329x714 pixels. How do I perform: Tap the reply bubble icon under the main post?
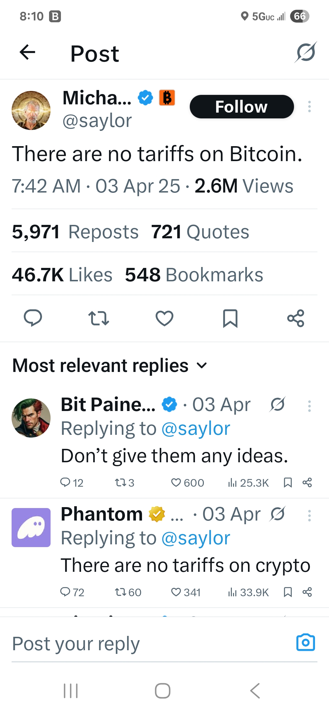(33, 318)
